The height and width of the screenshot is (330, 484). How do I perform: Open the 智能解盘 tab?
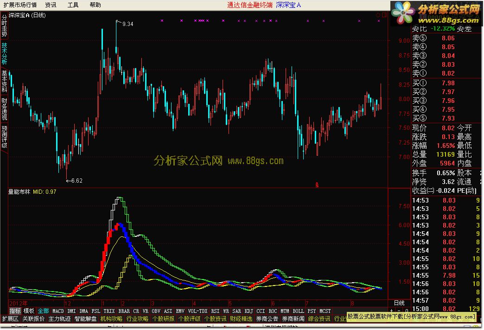click(x=85, y=318)
